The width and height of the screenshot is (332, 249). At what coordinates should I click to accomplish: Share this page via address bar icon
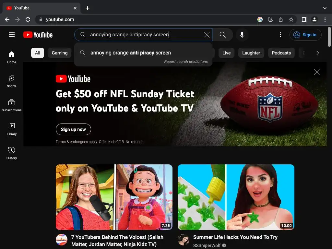pos(280,19)
